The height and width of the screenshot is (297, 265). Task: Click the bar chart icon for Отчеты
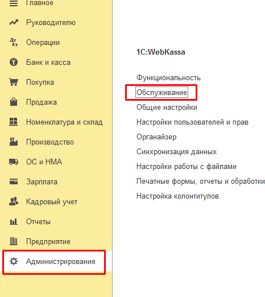click(14, 221)
